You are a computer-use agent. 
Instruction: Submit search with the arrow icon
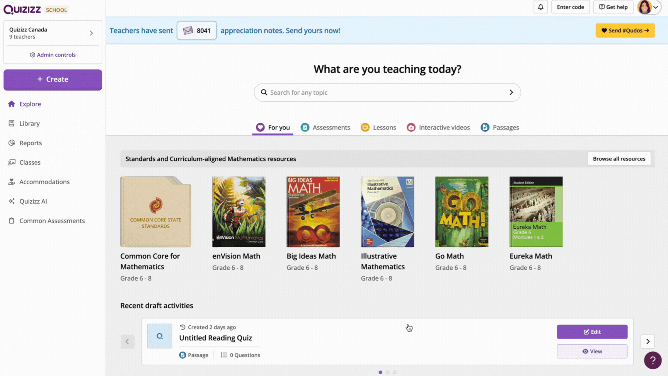pos(511,92)
